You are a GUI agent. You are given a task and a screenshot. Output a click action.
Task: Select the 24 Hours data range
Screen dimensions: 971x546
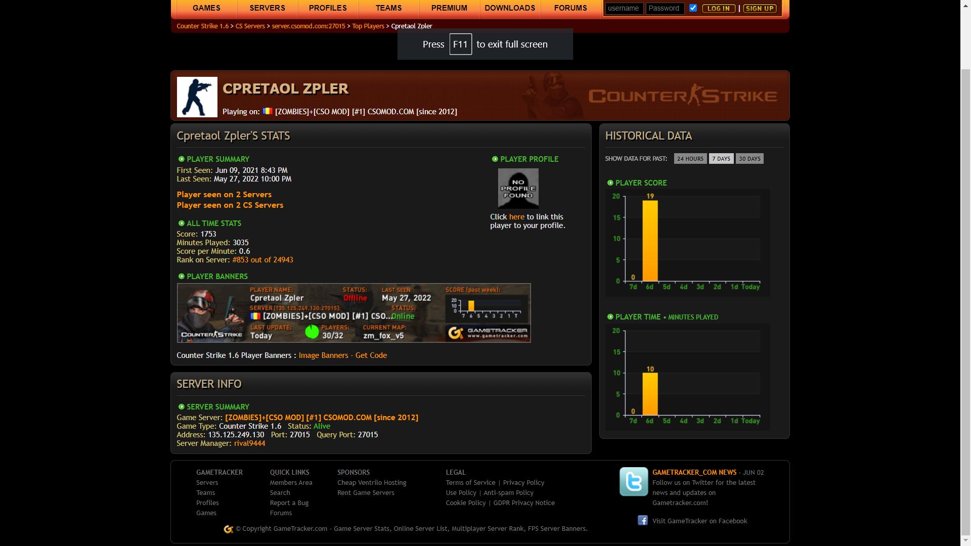click(x=690, y=159)
